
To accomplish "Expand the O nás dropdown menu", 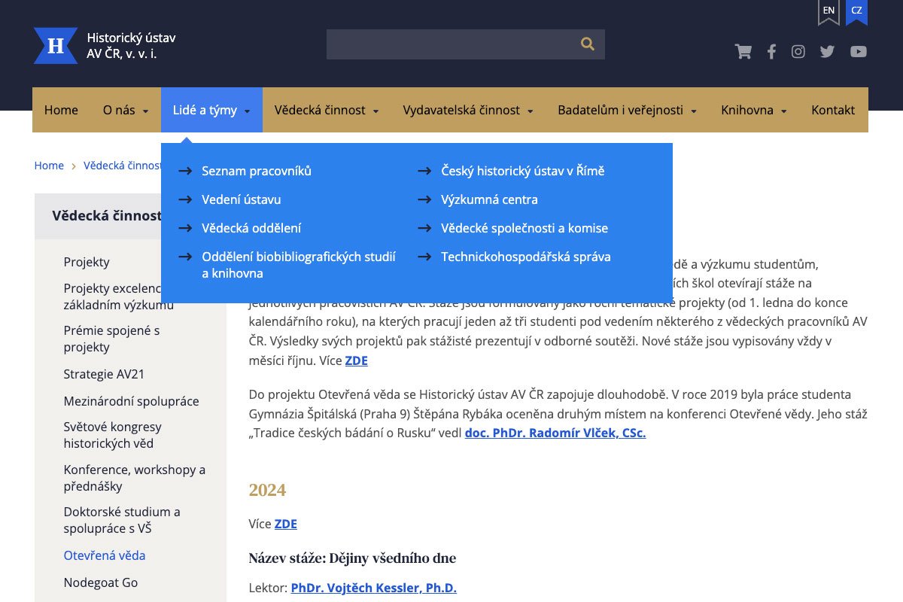I will (x=126, y=111).
